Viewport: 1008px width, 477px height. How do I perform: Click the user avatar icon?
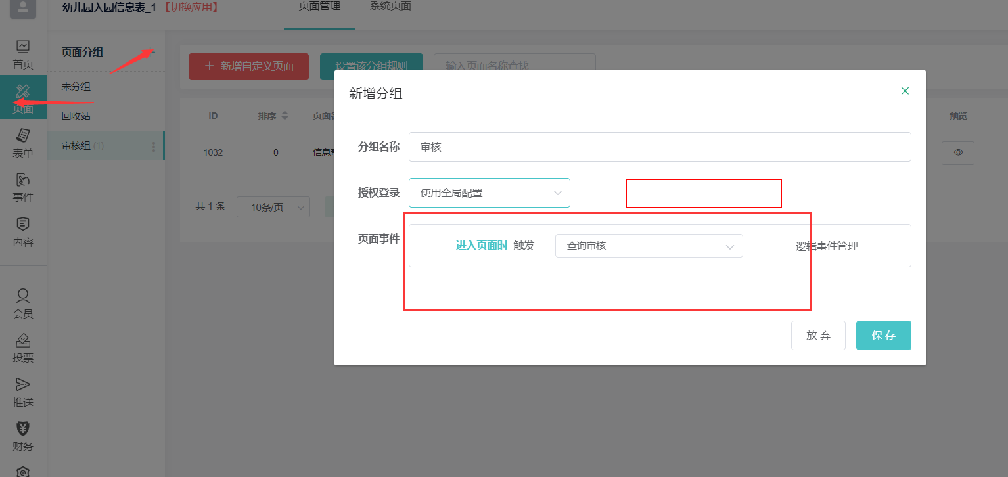(23, 9)
